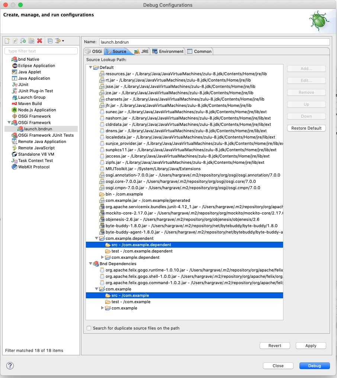Open filter options for launch configurations
The image size is (337, 378).
click(x=58, y=41)
